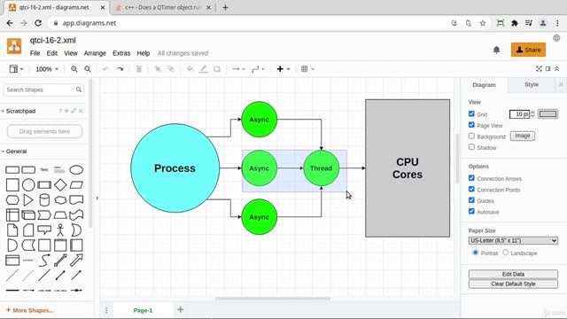Click More Shapes link
This screenshot has width=567, height=319.
pos(30,310)
